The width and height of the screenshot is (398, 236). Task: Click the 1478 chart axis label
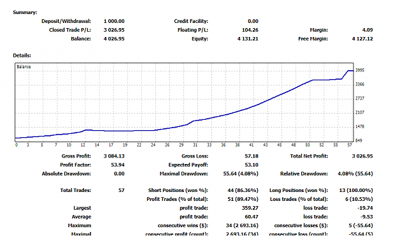coord(360,126)
